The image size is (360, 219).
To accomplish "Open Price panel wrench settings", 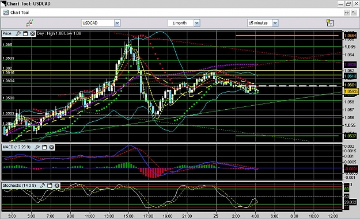I will click(x=18, y=34).
